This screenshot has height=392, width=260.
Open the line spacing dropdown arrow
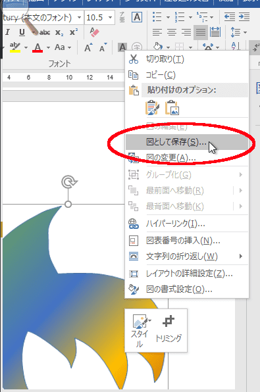tap(246, 32)
